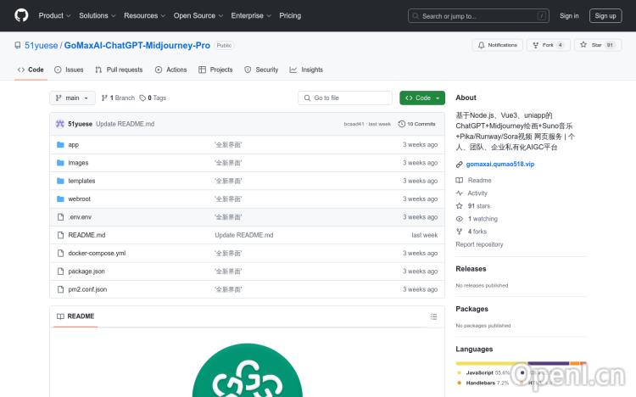This screenshot has width=636, height=397.
Task: Click the Notifications bell button
Action: point(498,45)
